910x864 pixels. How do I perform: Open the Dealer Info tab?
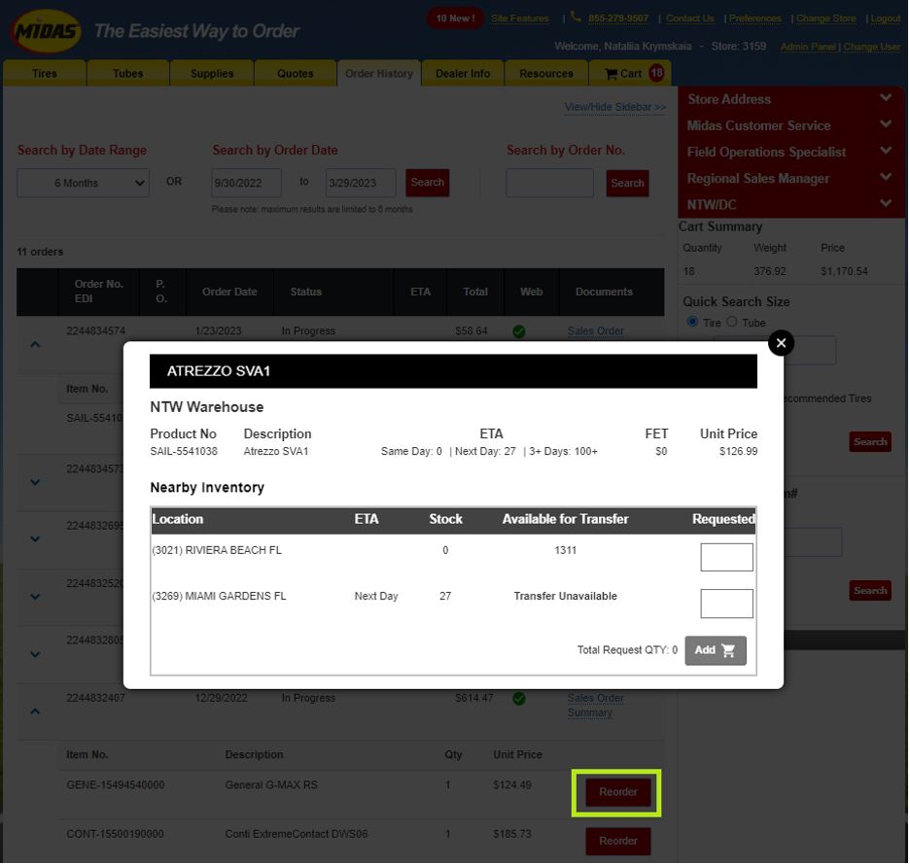pos(463,73)
